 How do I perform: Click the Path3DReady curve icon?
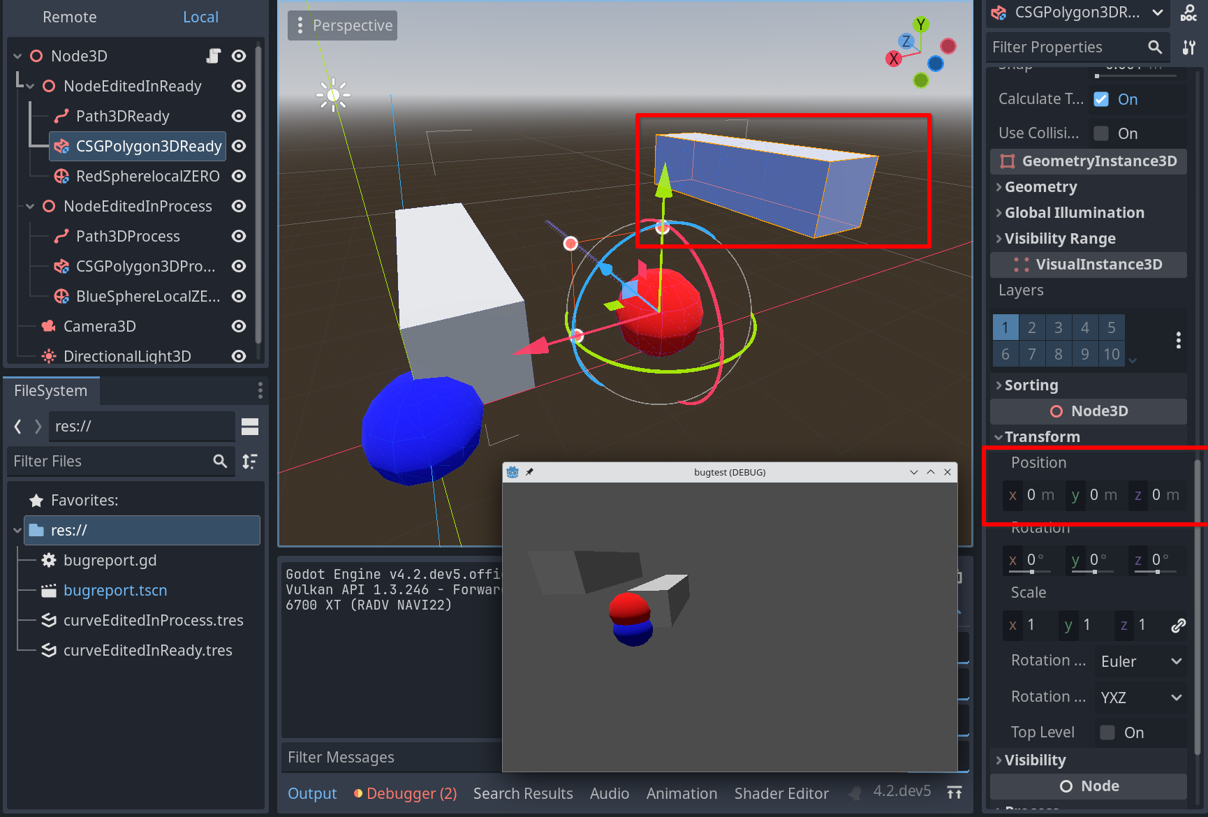59,116
